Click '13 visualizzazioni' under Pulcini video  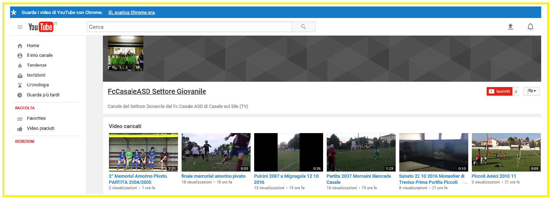coord(269,188)
